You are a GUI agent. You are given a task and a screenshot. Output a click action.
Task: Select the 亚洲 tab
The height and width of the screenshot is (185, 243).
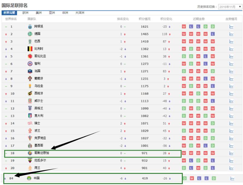(52, 13)
